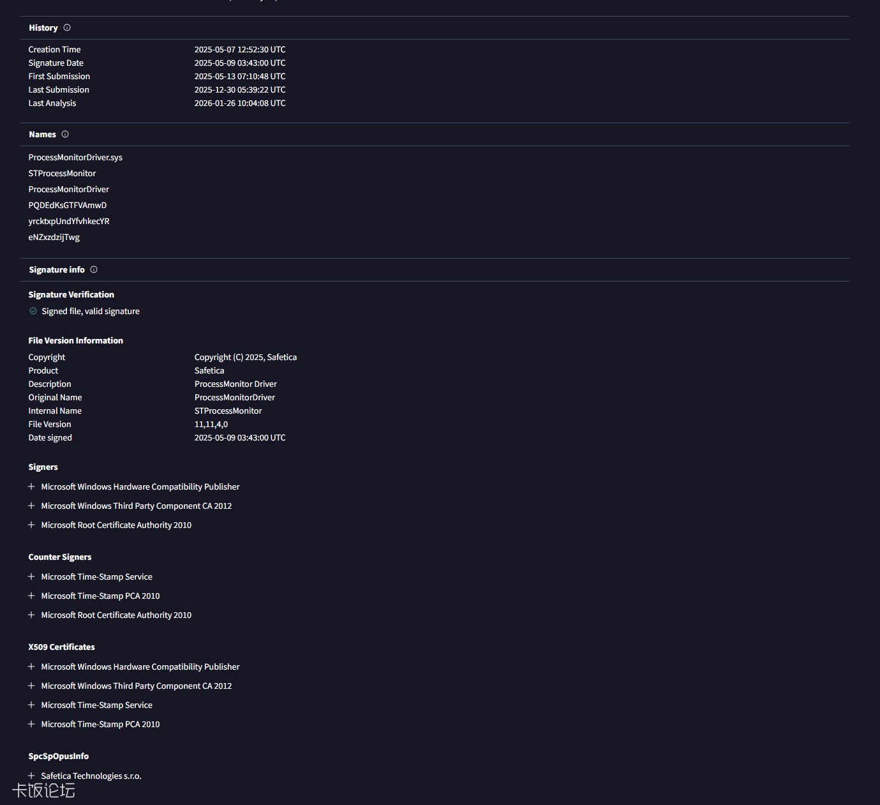
Task: Expand Third Party Component CA 2012 under Signers
Action: [x=31, y=506]
